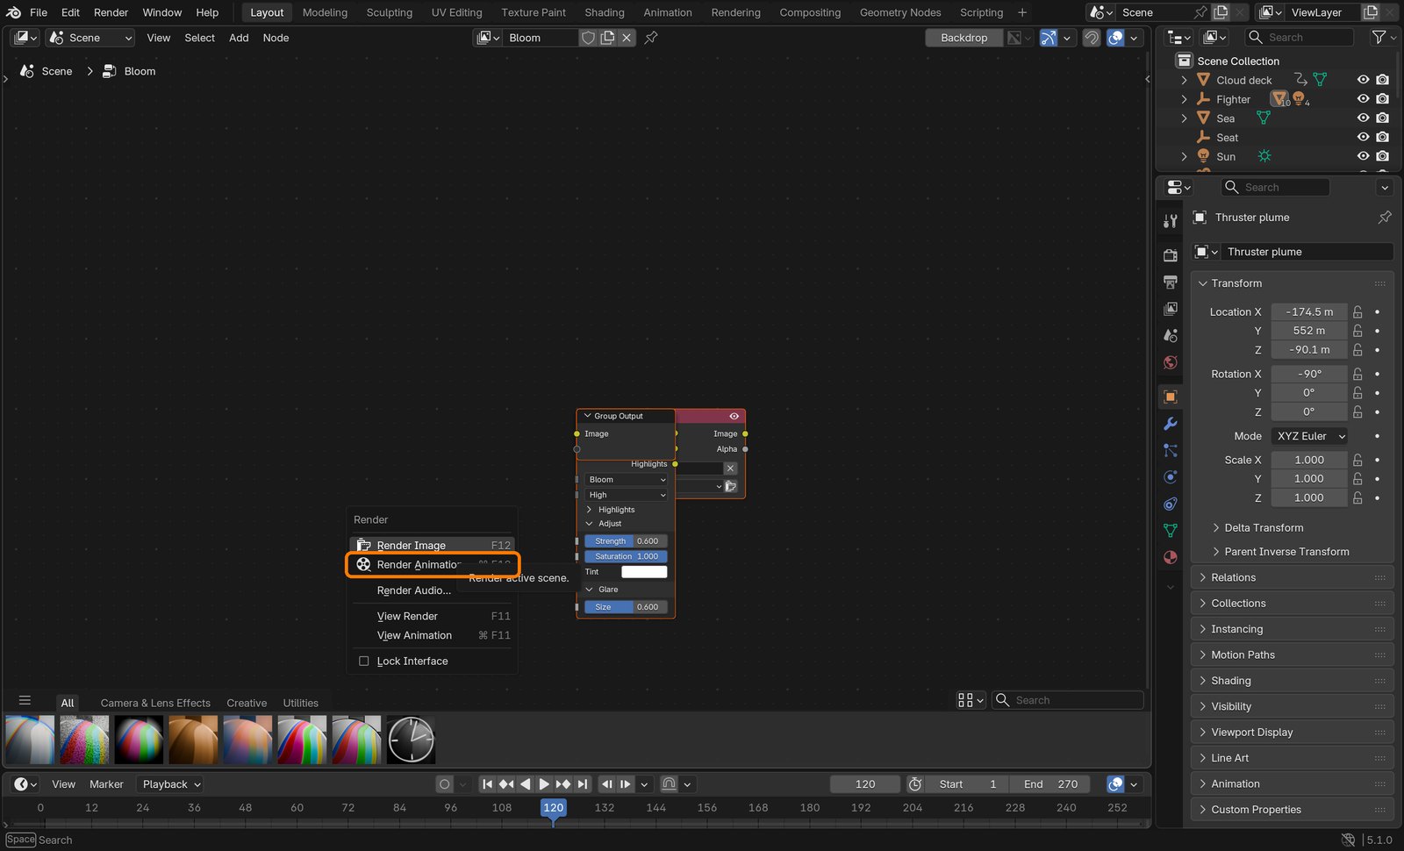Open the Object properties tab icon
1404x851 pixels.
pyautogui.click(x=1170, y=397)
